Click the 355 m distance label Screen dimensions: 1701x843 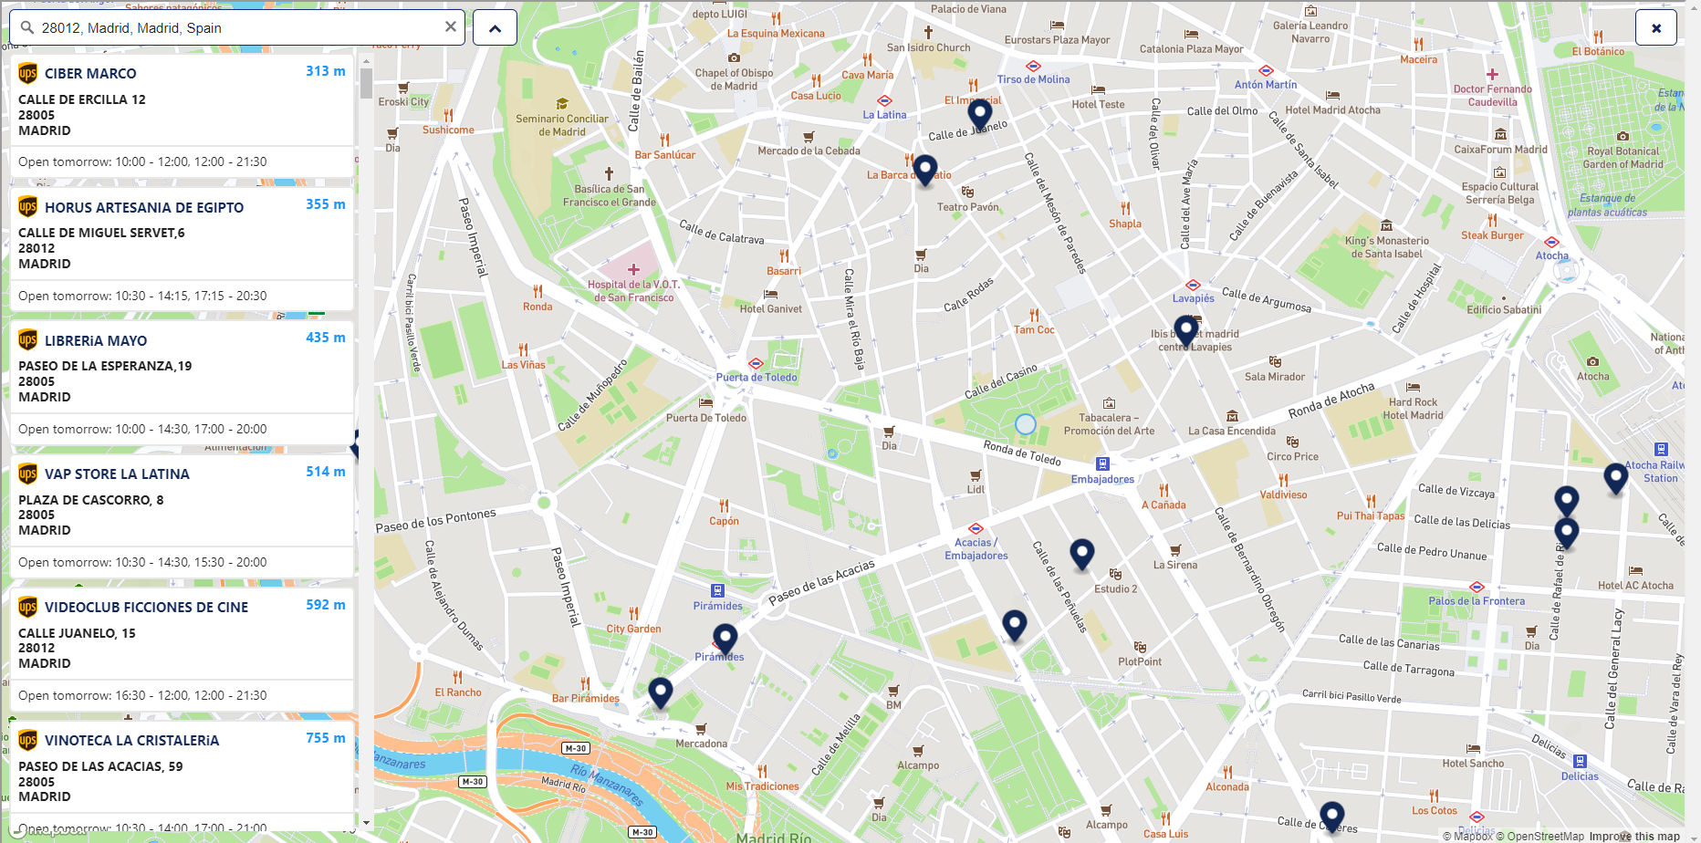click(x=326, y=204)
